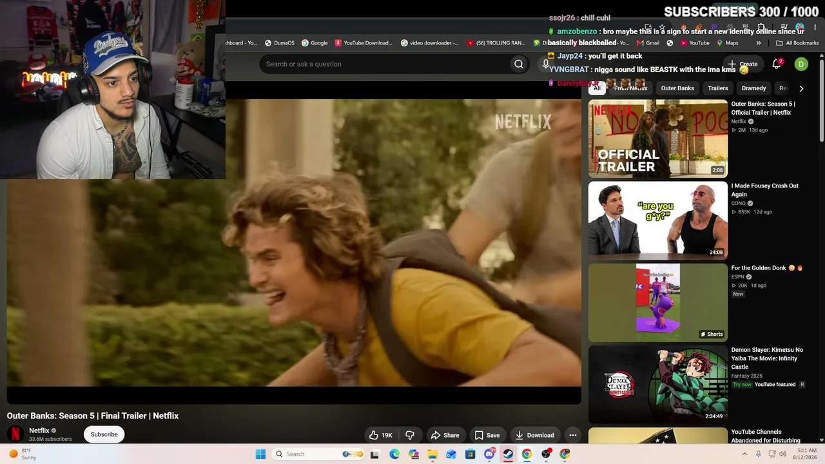The width and height of the screenshot is (825, 464).
Task: Click the microphone tray icon
Action: pos(759,454)
